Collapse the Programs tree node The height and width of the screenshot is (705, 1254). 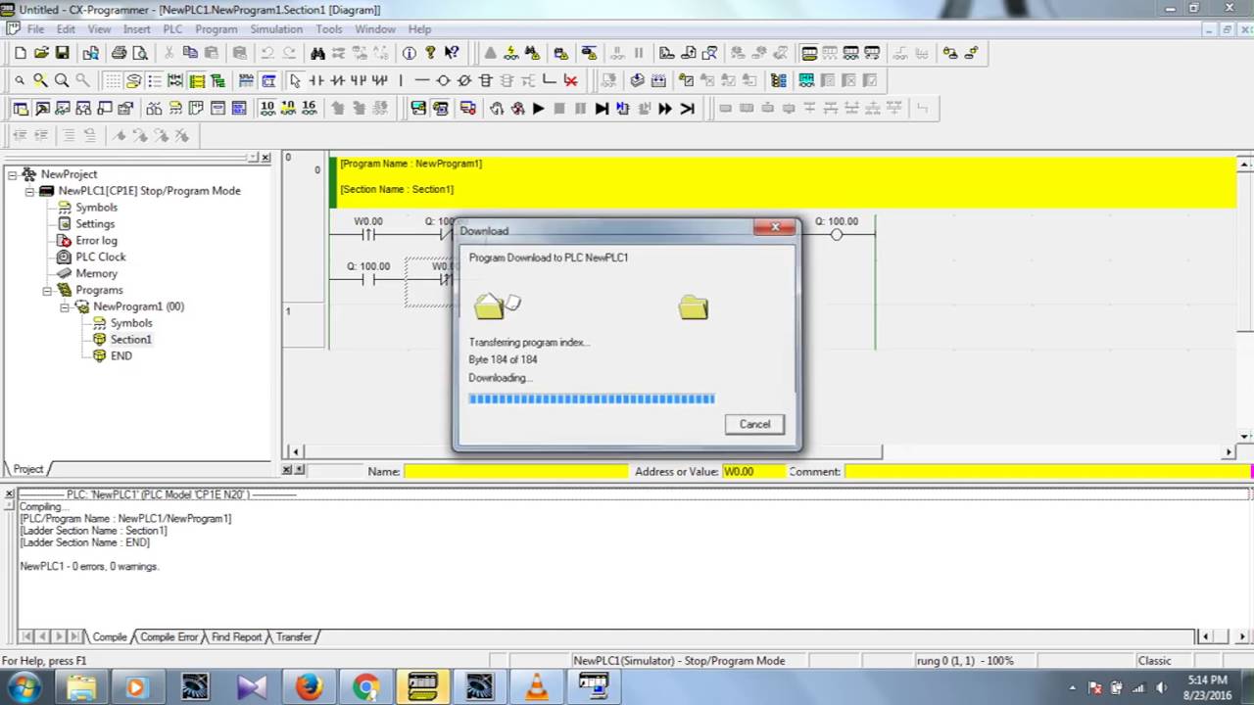47,291
